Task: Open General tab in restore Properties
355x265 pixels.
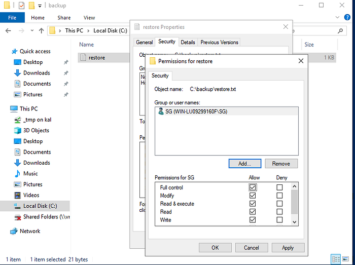Action: pos(144,42)
